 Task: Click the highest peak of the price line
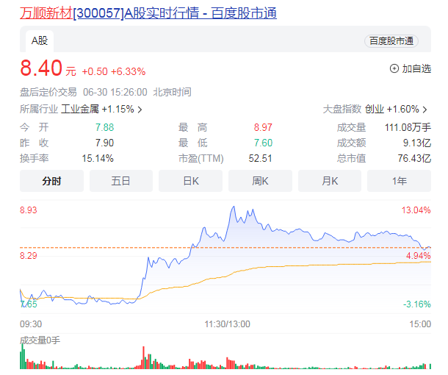click(233, 207)
